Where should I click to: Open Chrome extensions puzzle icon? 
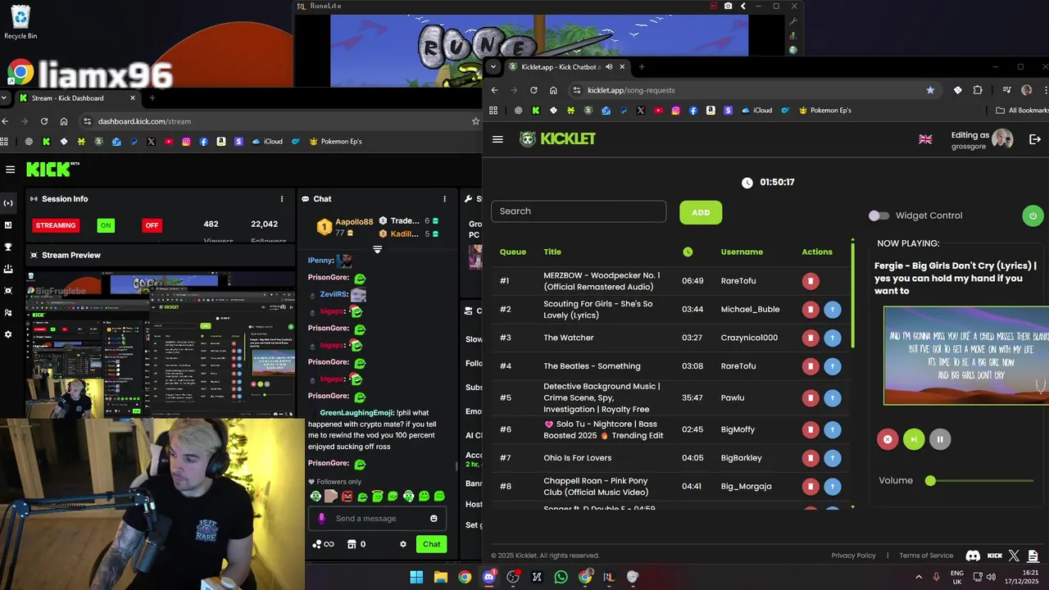pyautogui.click(x=978, y=90)
